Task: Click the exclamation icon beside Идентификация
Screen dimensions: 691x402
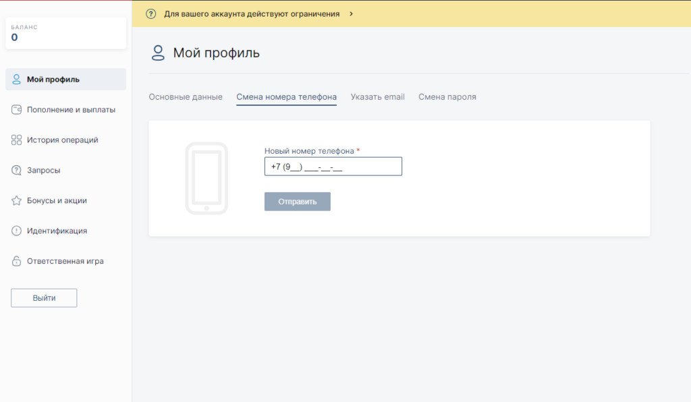Action: point(16,231)
